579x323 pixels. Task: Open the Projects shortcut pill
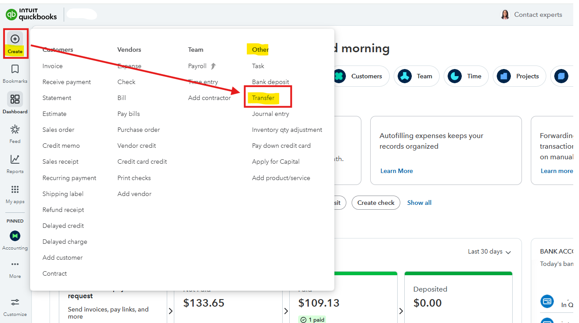coord(520,76)
